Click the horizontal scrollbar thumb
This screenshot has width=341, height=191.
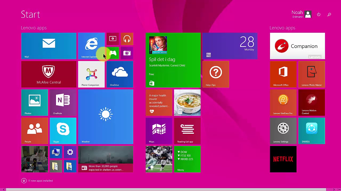click(x=166, y=189)
